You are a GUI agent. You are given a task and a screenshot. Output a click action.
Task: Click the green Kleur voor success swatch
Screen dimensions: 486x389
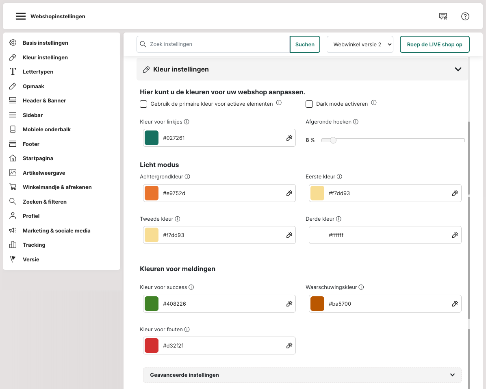[x=152, y=304]
